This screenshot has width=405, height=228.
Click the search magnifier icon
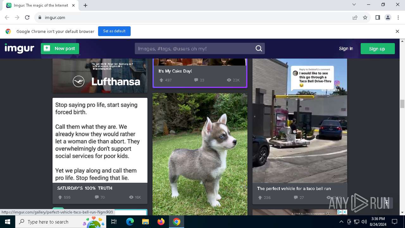tap(259, 48)
